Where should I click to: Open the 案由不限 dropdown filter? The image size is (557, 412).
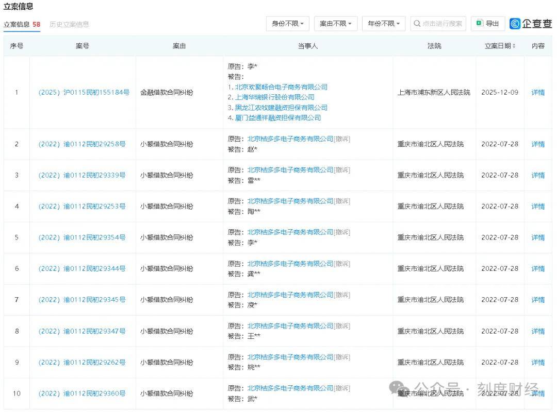335,24
